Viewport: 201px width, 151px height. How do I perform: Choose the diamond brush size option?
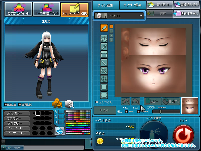tap(111, 40)
